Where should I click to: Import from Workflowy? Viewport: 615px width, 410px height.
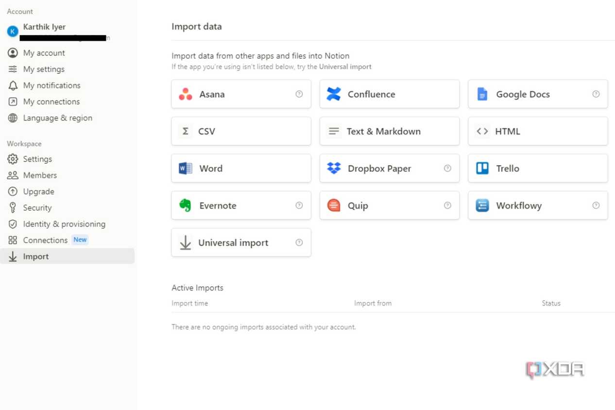[538, 205]
